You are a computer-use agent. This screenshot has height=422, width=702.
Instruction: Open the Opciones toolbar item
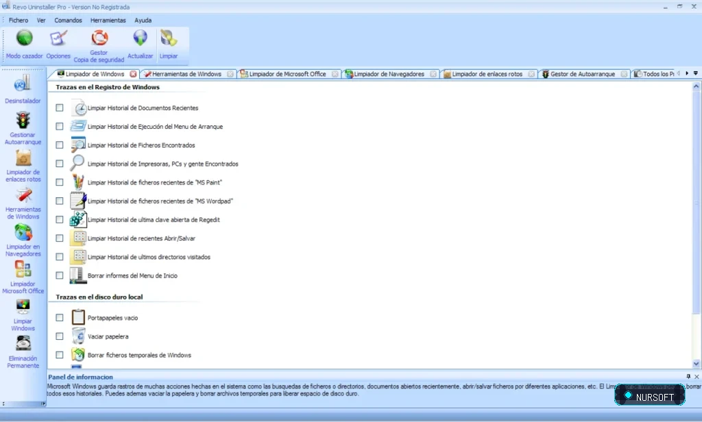pyautogui.click(x=58, y=45)
